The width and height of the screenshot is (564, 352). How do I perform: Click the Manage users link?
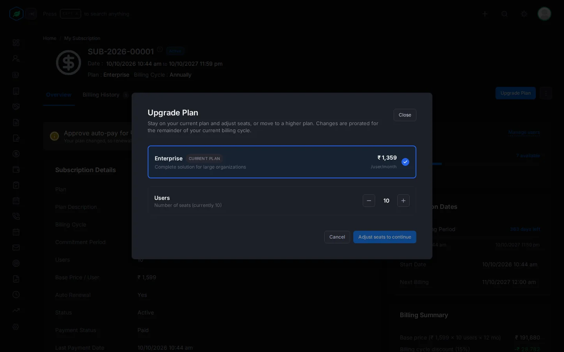click(x=524, y=132)
